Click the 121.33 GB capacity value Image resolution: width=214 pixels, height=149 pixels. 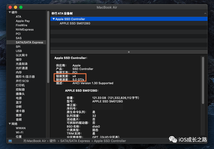116,98
